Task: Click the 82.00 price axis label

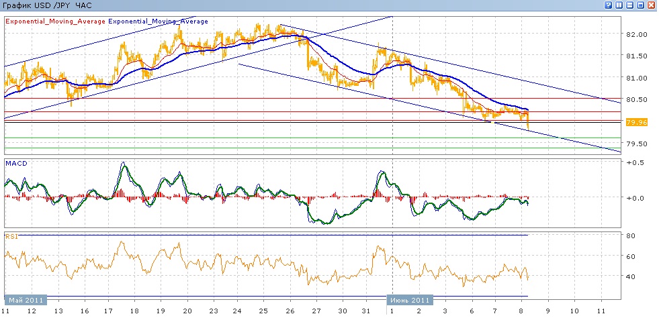Action: (637, 34)
